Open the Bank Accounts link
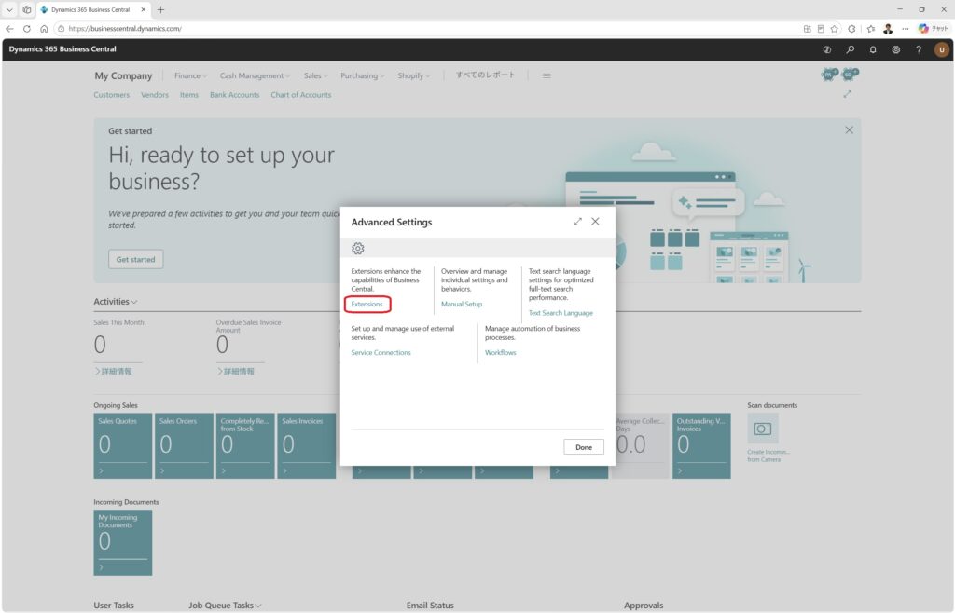This screenshot has width=955, height=613. tap(234, 95)
